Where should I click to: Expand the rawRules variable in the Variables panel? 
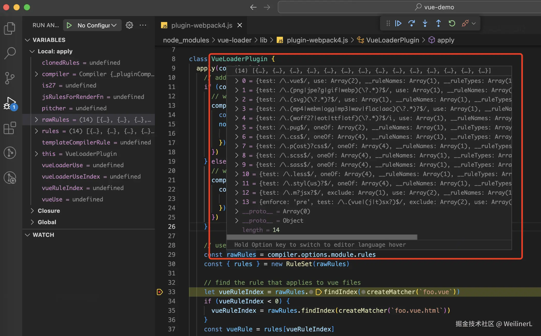pos(36,120)
